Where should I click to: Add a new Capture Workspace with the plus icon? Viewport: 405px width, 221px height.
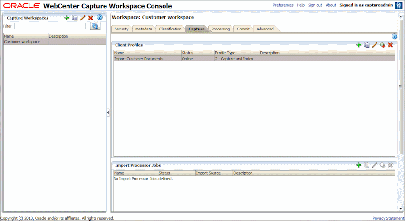[x=67, y=18]
